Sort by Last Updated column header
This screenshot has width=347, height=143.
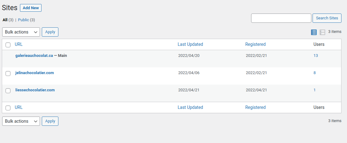point(190,44)
